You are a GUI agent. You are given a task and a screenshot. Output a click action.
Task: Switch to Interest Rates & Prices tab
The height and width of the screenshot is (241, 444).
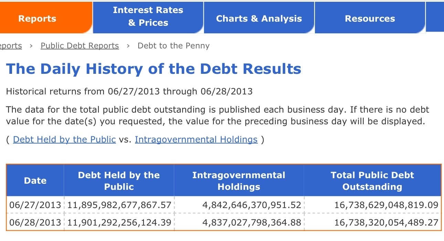(148, 16)
